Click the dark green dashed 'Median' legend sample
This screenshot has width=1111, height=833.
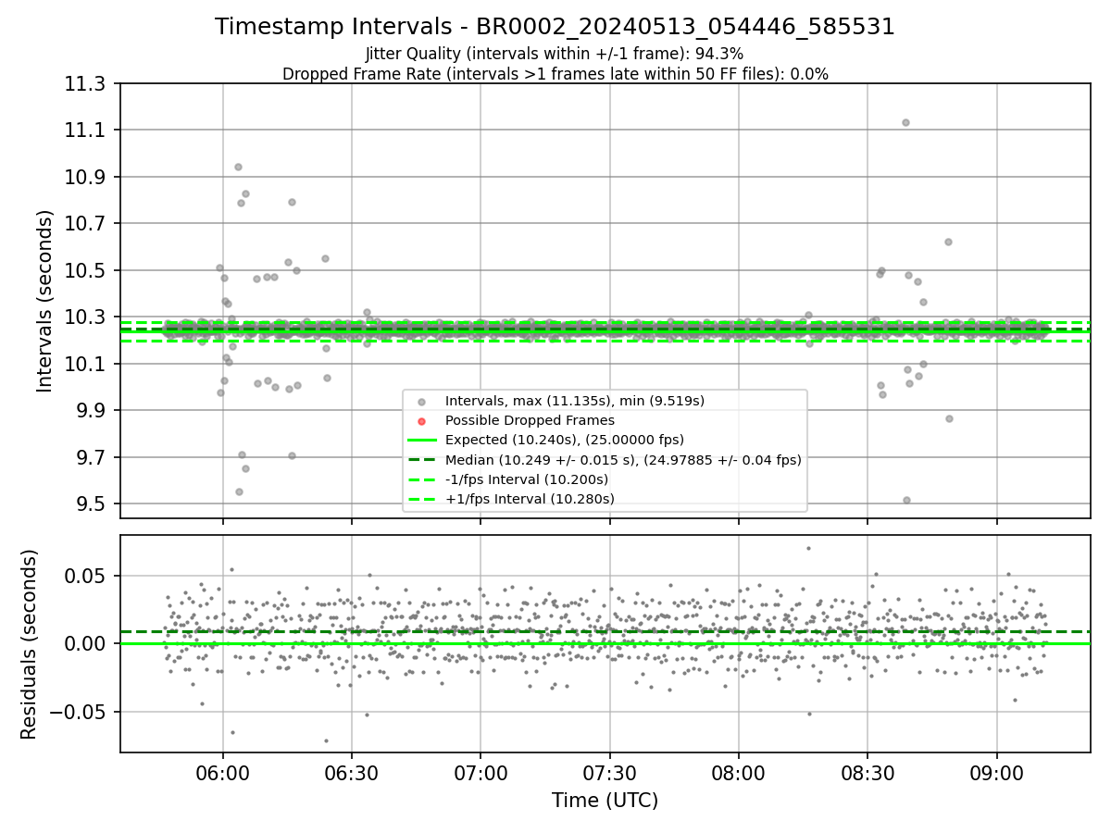point(421,460)
